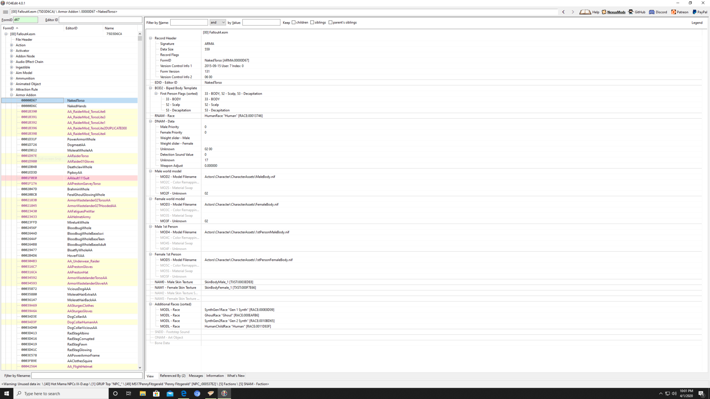This screenshot has width=710, height=399.
Task: Expand the Activator group
Action: (x=11, y=51)
